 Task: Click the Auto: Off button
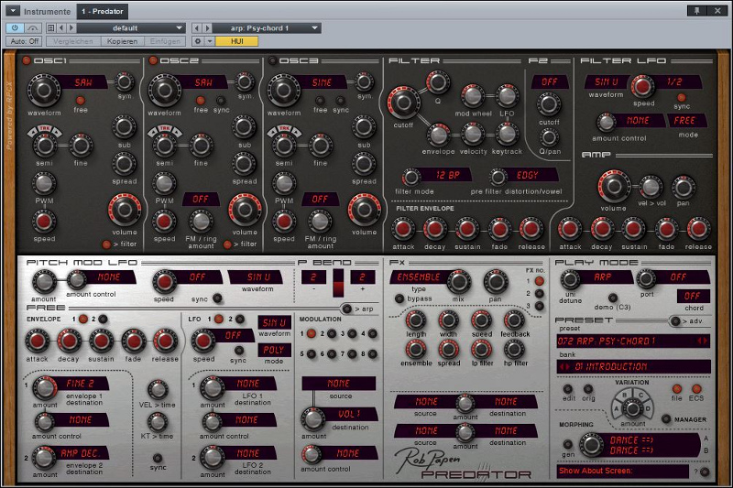[25, 41]
